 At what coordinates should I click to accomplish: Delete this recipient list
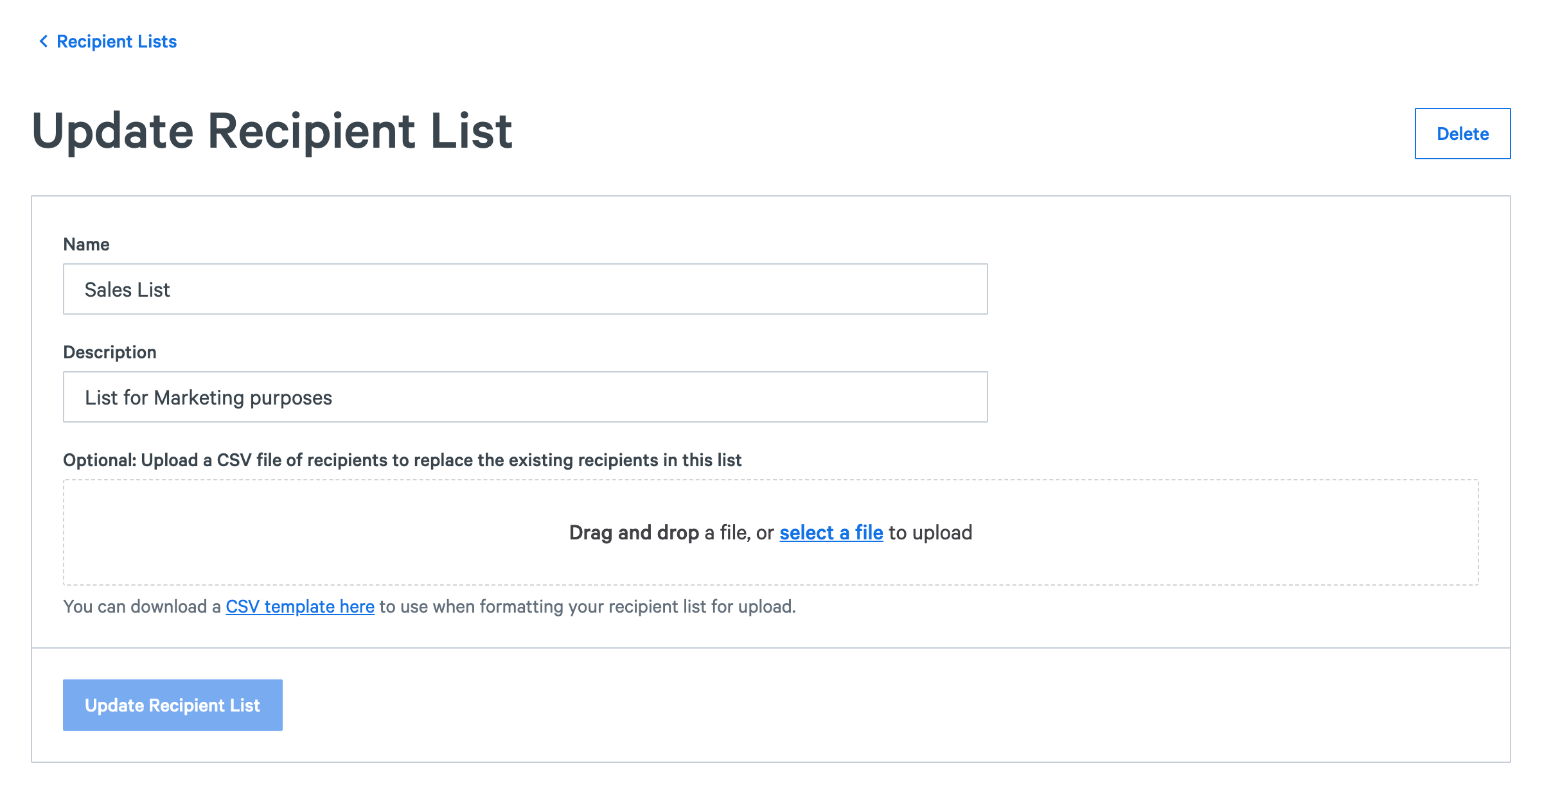[x=1462, y=134]
